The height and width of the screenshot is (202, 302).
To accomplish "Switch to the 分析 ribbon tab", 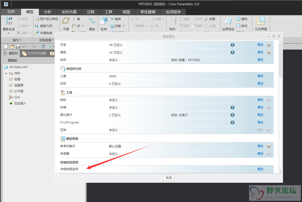I will (48, 12).
